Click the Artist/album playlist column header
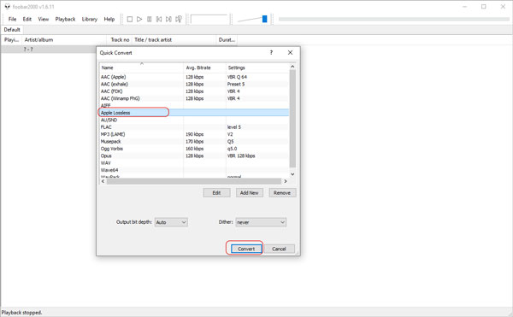This screenshot has height=317, width=513. coord(64,40)
